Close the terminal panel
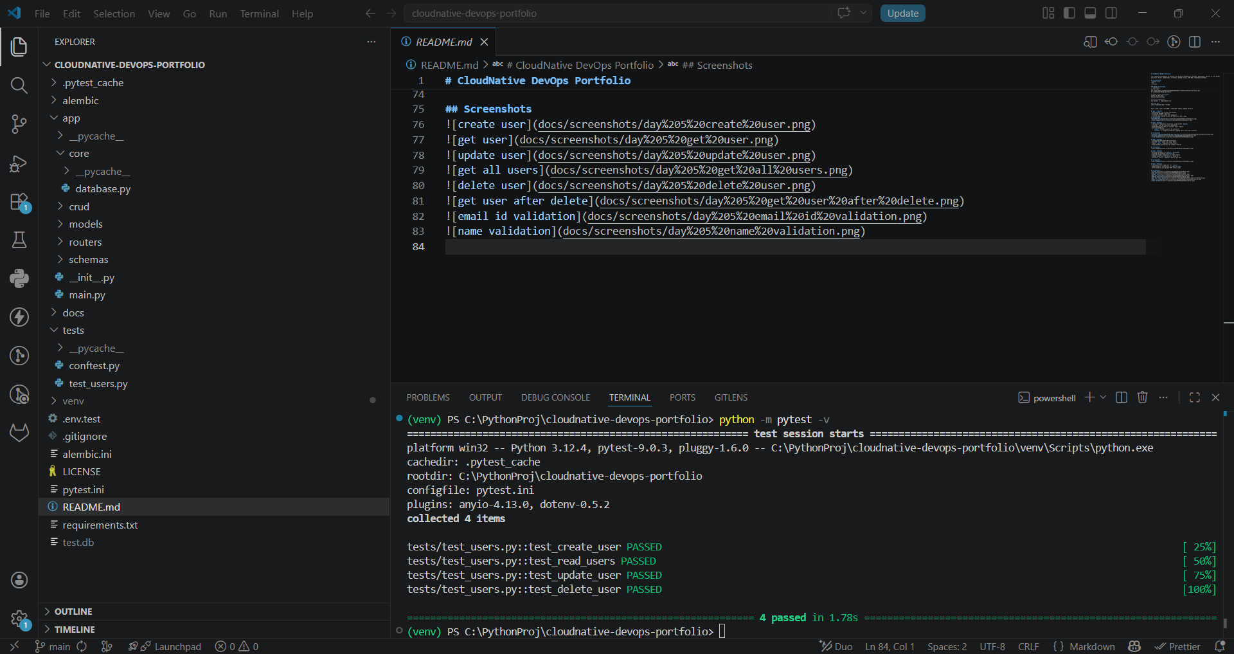This screenshot has height=654, width=1234. pyautogui.click(x=1215, y=397)
